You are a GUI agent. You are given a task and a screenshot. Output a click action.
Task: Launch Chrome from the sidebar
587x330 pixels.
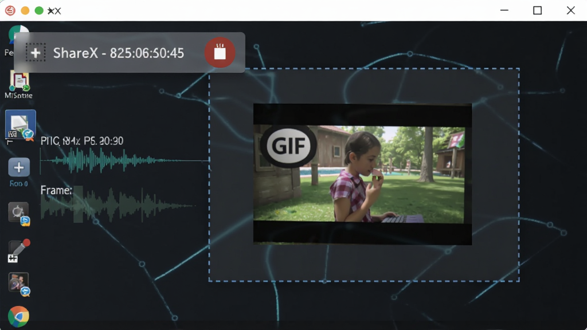[18, 316]
